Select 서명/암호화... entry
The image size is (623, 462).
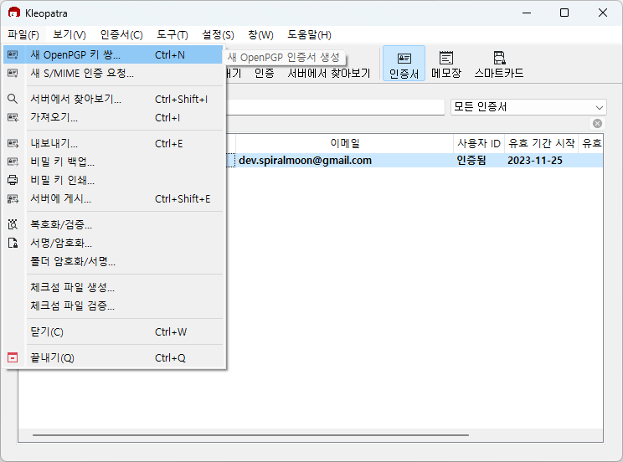click(113, 243)
